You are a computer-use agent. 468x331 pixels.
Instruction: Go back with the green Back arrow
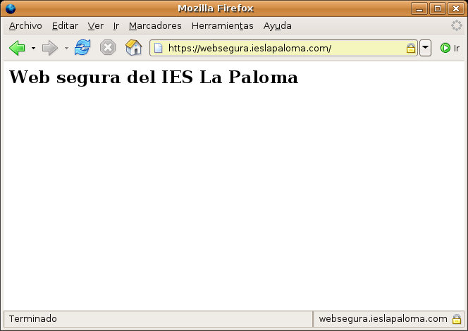pos(17,48)
